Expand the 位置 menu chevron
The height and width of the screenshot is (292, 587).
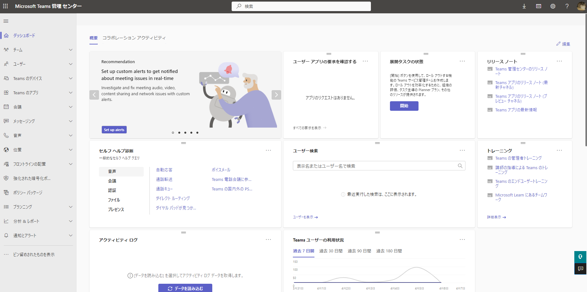(71, 150)
